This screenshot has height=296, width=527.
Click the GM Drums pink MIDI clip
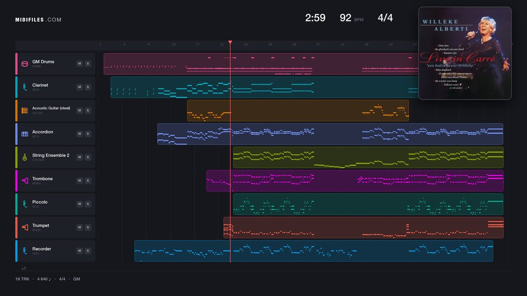coord(261,64)
